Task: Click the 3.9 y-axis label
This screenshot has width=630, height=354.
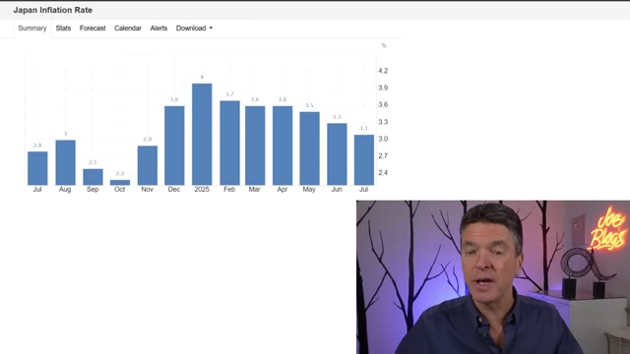Action: coord(383,88)
